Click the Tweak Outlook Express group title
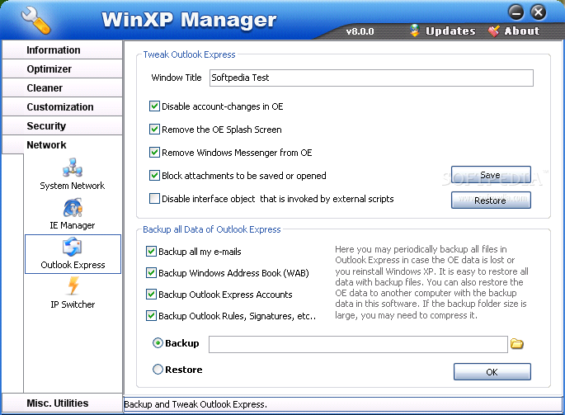This screenshot has height=415, width=565. click(x=189, y=54)
